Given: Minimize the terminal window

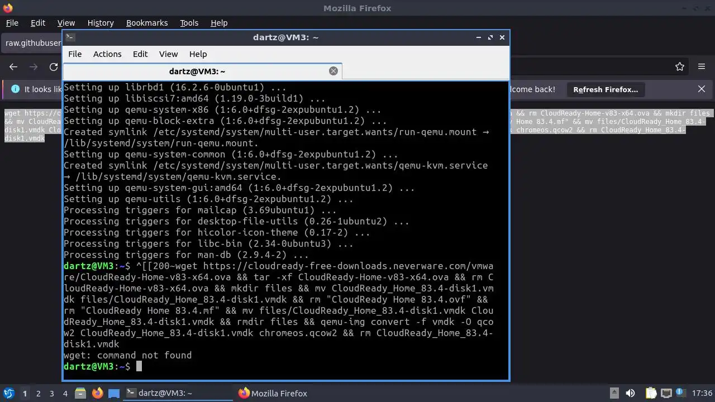Looking at the screenshot, I should pos(479,37).
